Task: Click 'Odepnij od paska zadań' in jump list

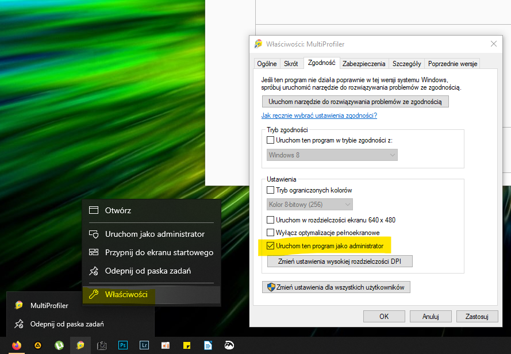Action: pos(67,324)
